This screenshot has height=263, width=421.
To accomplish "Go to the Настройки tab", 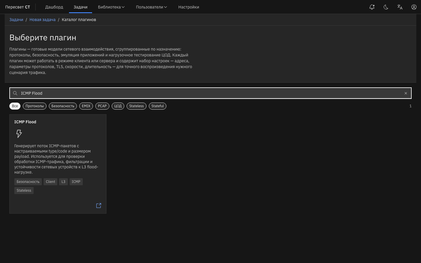I will [x=189, y=7].
